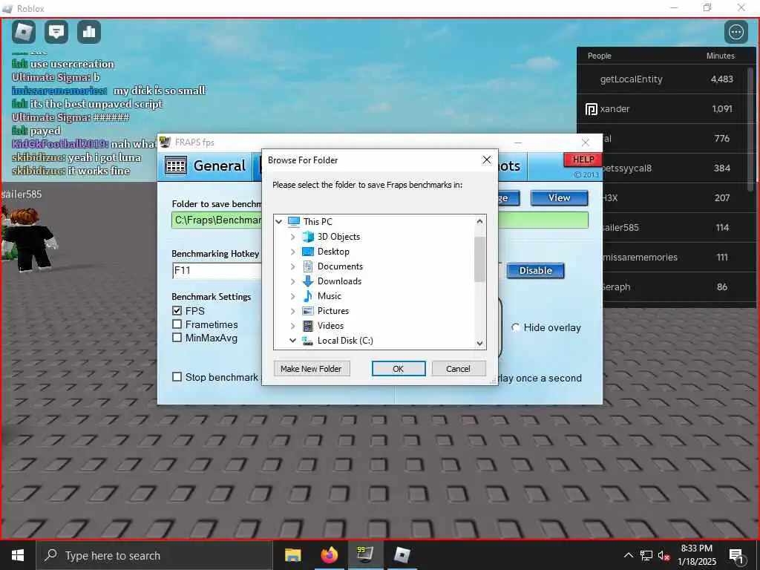
Task: Toggle the FPS benchmark checkbox
Action: 177,311
